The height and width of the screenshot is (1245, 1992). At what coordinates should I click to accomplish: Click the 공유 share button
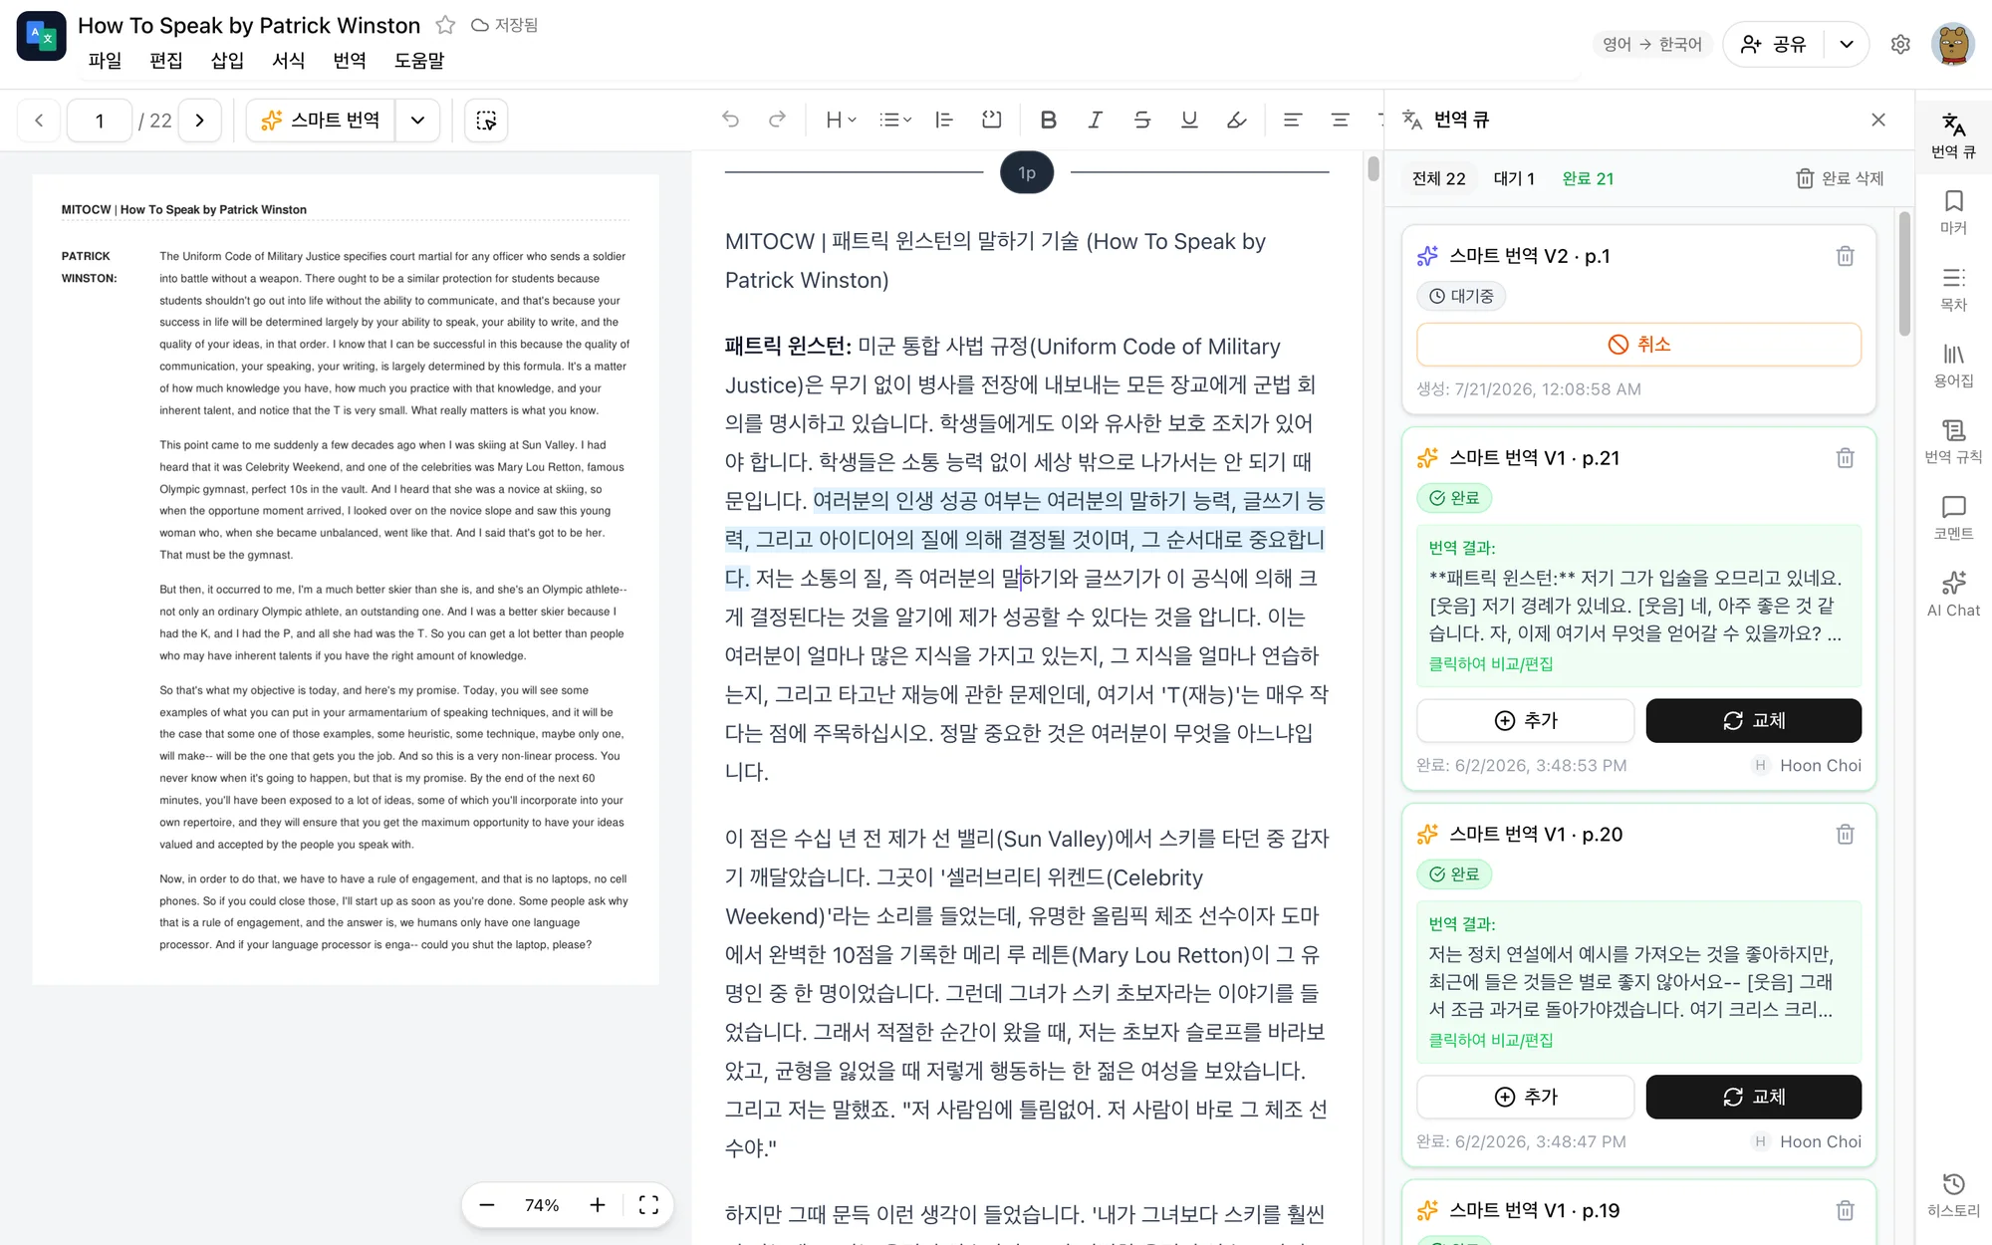coord(1774,45)
